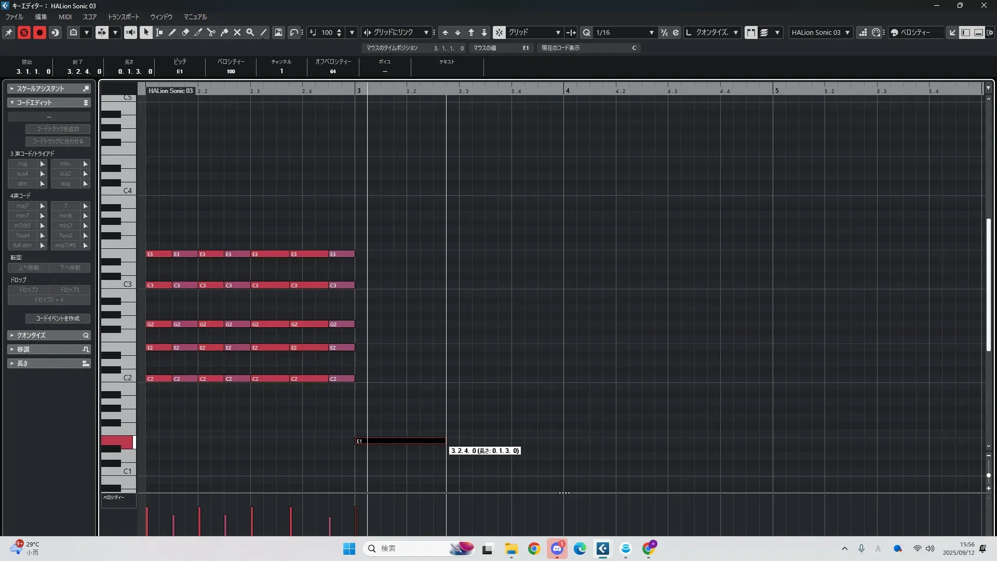Toggle the Solo editor button
The width and height of the screenshot is (997, 561).
pyautogui.click(x=24, y=32)
